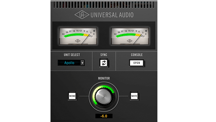Click the left VU level meter

78,36
